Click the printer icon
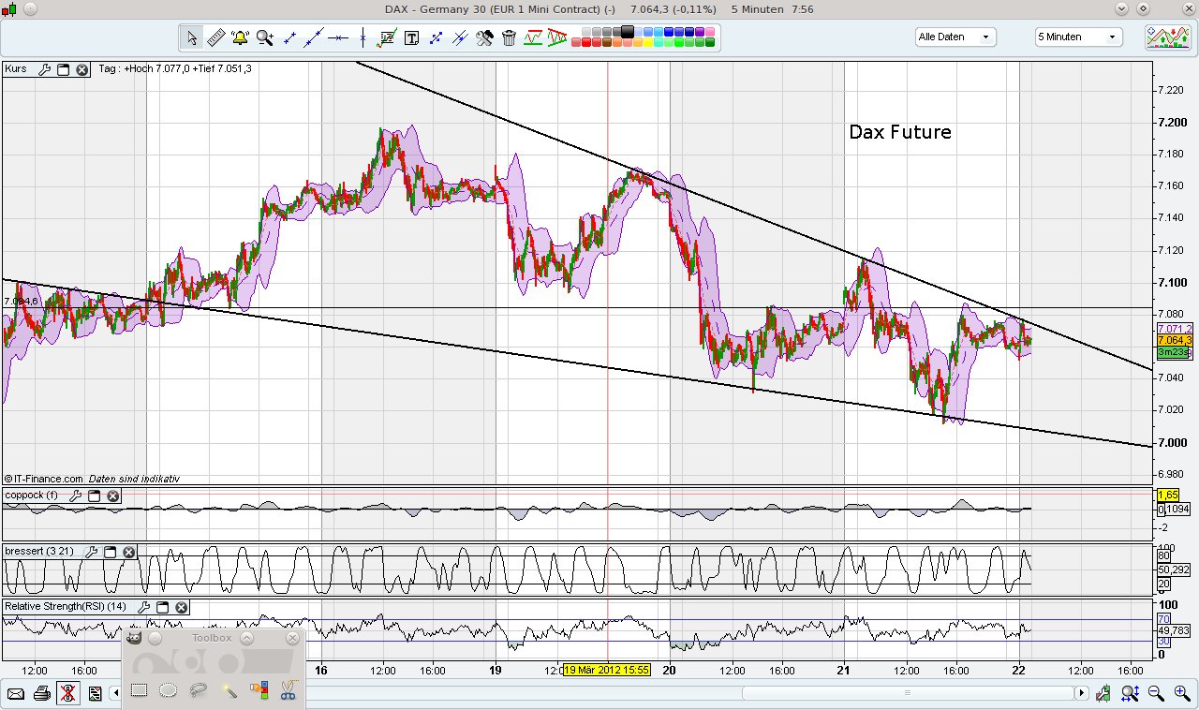Viewport: 1199px width, 710px height. point(41,693)
